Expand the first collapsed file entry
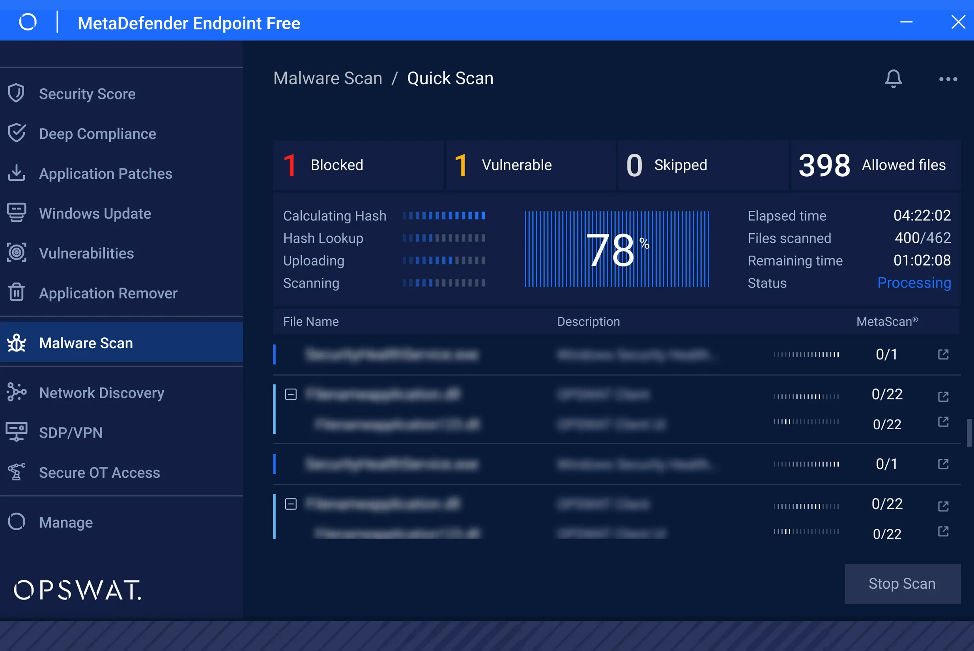 290,395
